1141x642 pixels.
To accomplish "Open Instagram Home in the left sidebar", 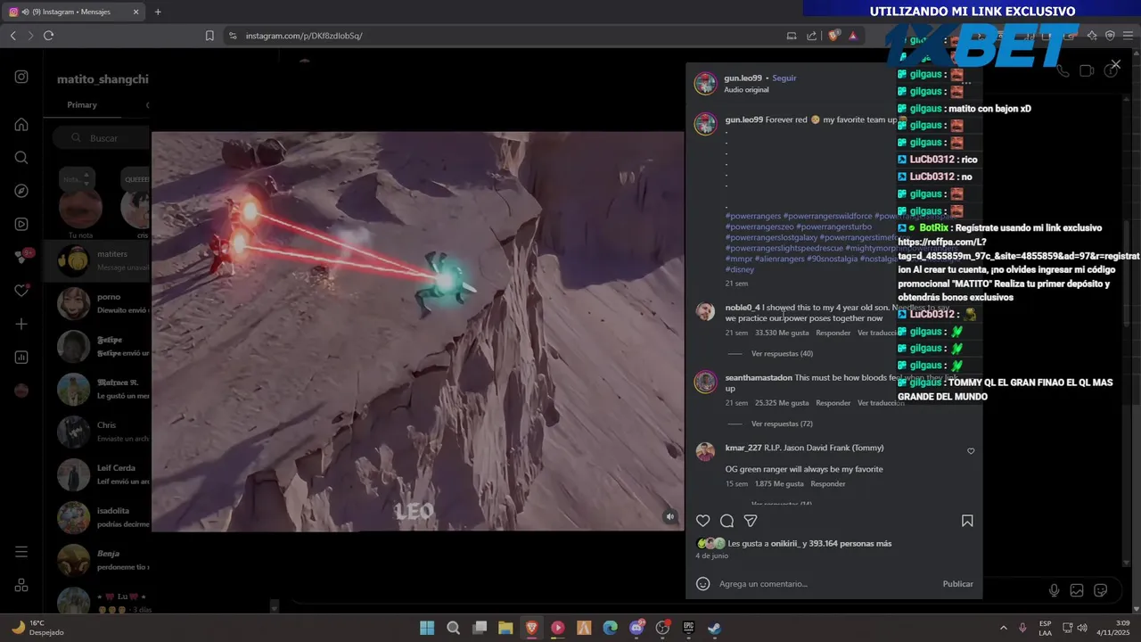I will 21,124.
